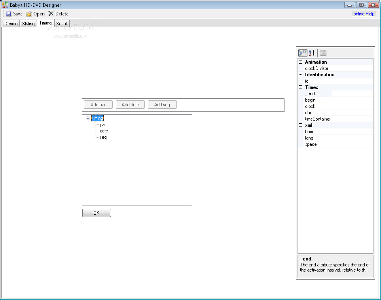Click the Save floppy disk icon
Viewport: 381px width, 300px height.
point(9,14)
